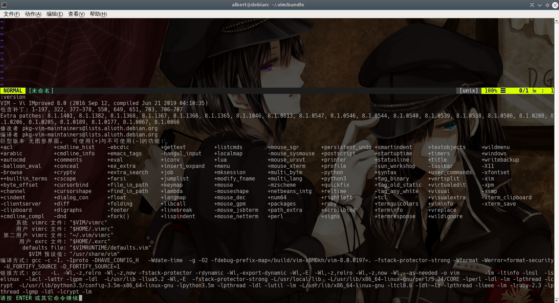Open the 查看(V) menu
Image resolution: width=559 pixels, height=303 pixels.
[77, 14]
